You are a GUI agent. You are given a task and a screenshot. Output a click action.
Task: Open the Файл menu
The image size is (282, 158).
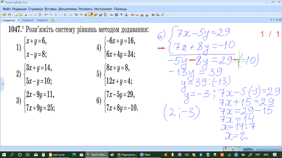pos(7,9)
